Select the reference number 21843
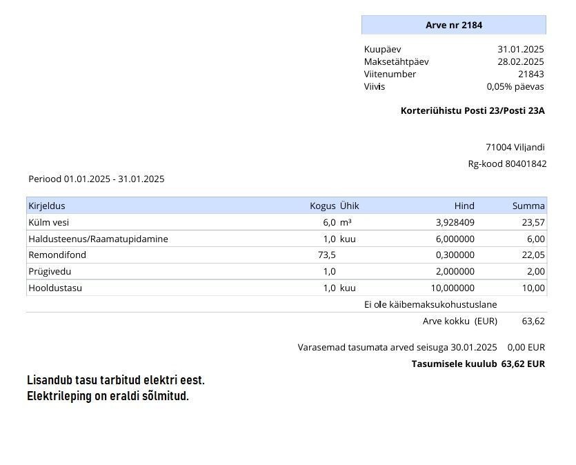Image resolution: width=576 pixels, height=465 pixels. pos(530,74)
